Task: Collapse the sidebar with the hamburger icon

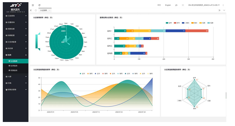Action: [x=33, y=5]
